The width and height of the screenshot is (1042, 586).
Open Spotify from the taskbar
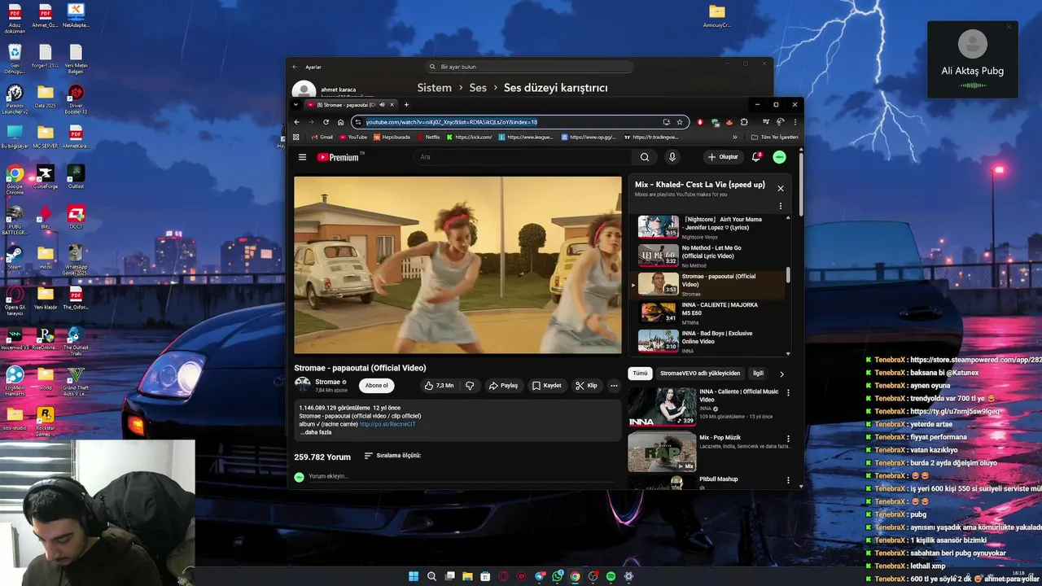pos(611,576)
